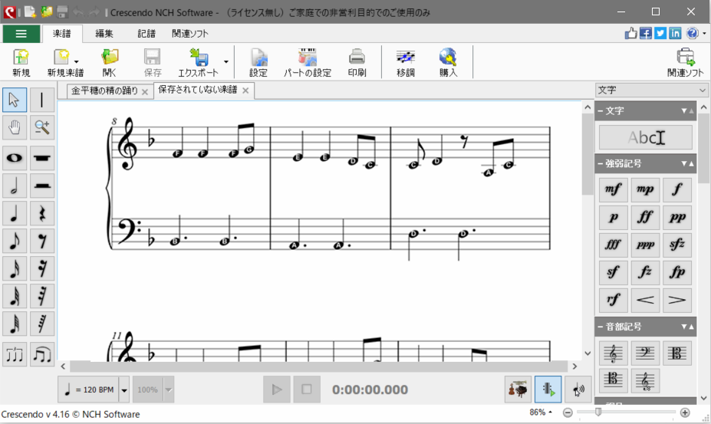Select the triplet tuplet tool
711x424 pixels.
(15, 354)
